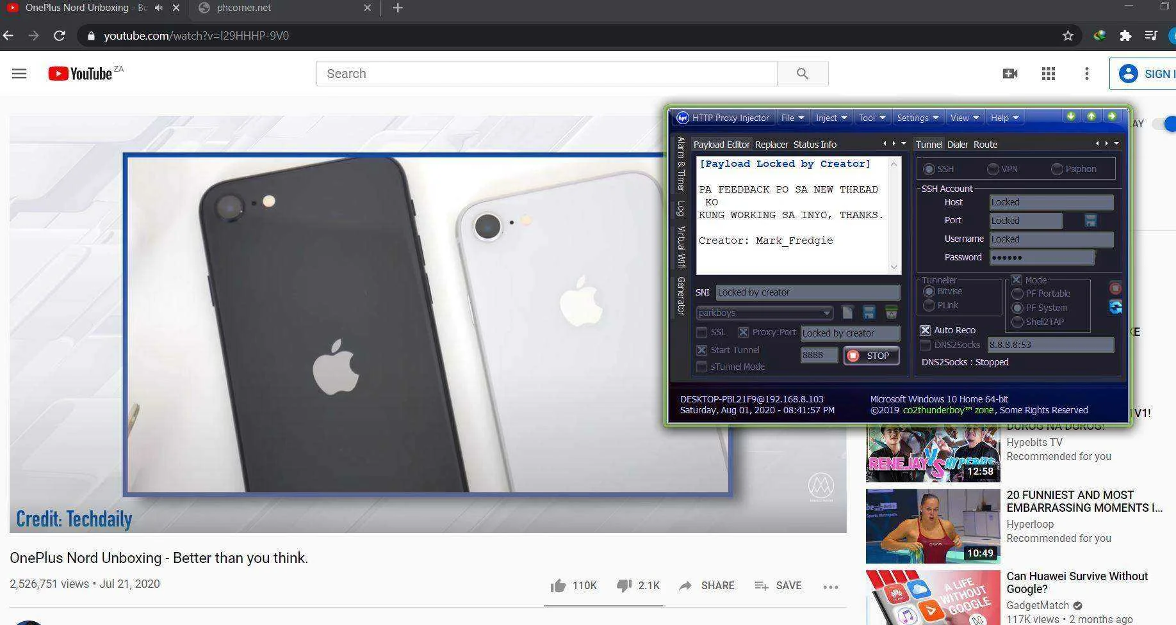Open the Tunnel panel tab list arrow
Screen dimensions: 1176x625
pyautogui.click(x=1116, y=144)
